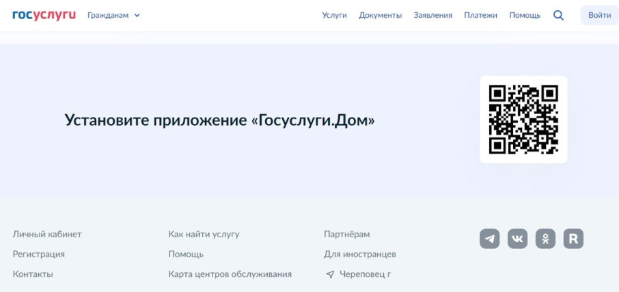Open Как найти услугу link
Viewport: 619px width, 292px height.
pos(204,235)
